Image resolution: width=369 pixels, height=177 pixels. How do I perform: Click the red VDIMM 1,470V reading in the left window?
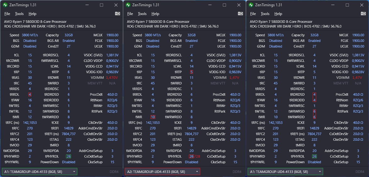click(112, 78)
